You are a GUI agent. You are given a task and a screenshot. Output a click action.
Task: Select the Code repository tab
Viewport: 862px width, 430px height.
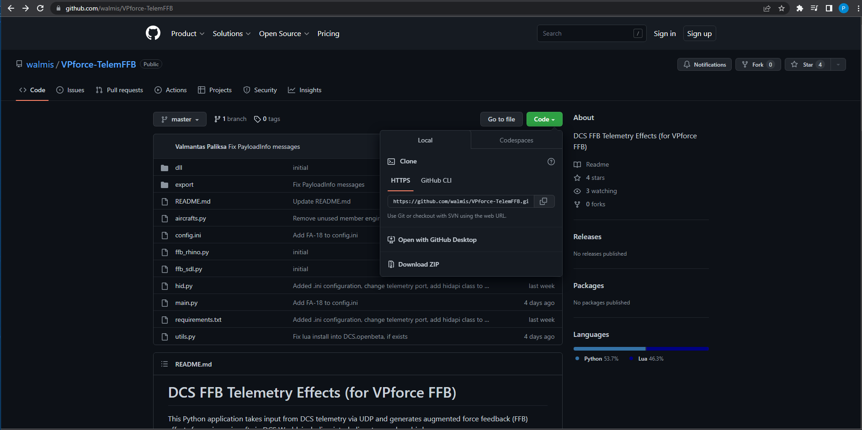click(x=32, y=90)
